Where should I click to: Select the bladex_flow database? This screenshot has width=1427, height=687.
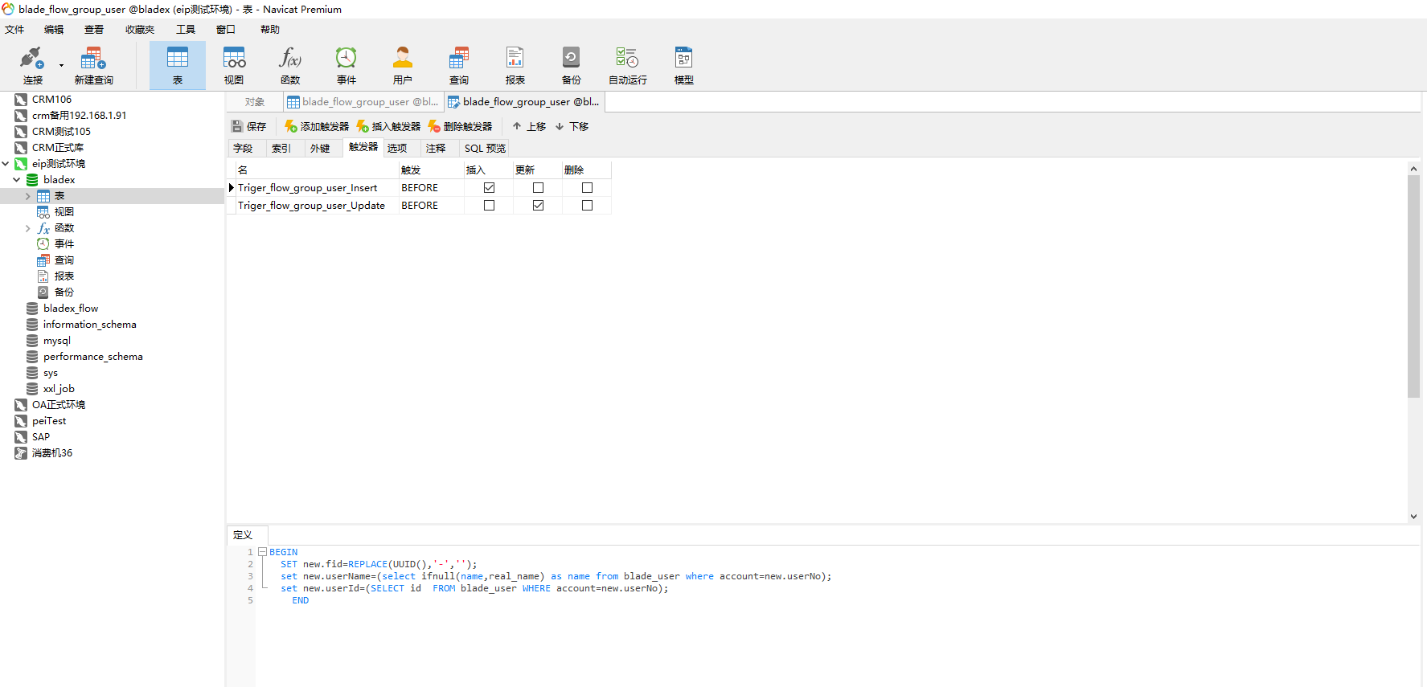(x=71, y=308)
